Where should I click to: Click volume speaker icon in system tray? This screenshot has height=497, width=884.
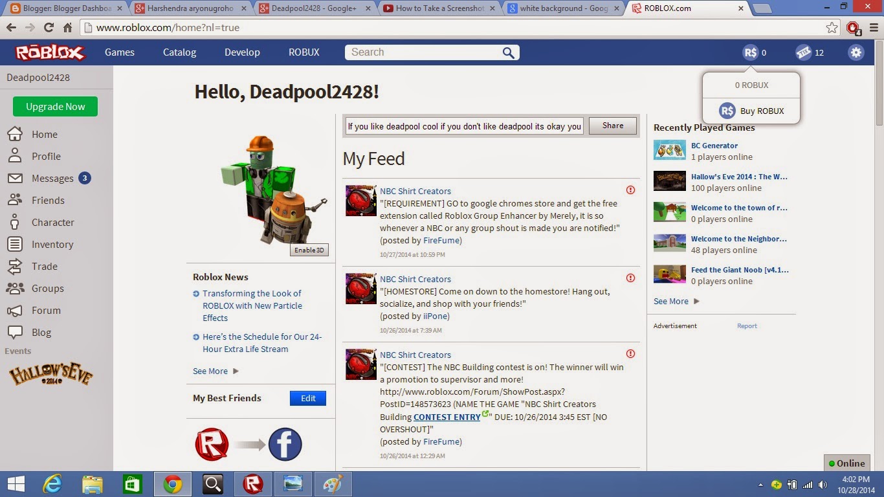(x=823, y=484)
